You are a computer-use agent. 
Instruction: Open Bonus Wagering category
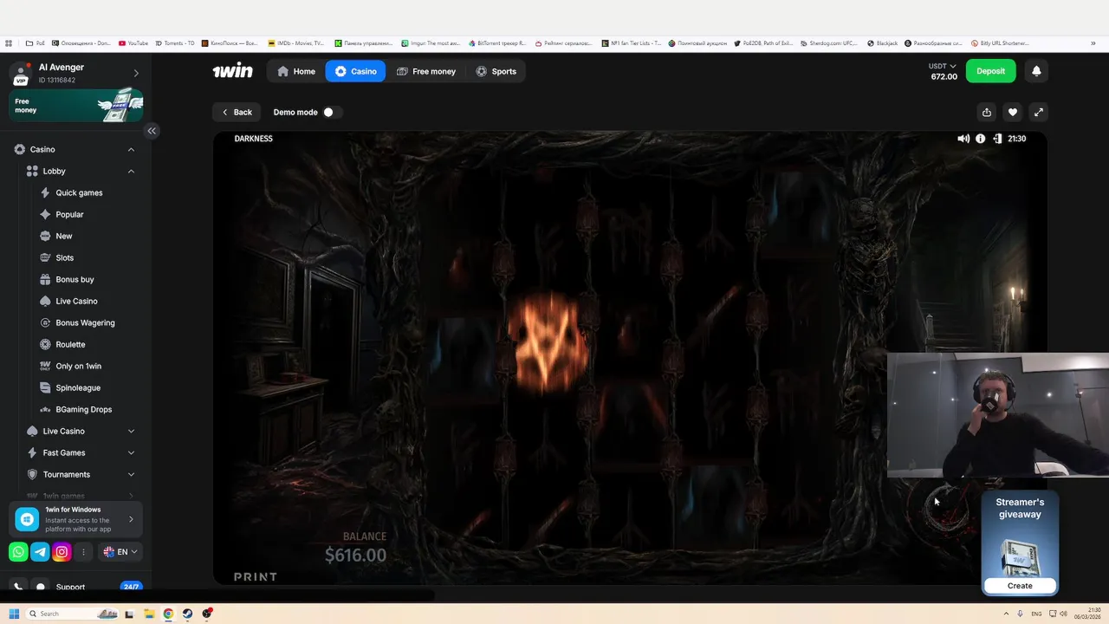tap(85, 322)
